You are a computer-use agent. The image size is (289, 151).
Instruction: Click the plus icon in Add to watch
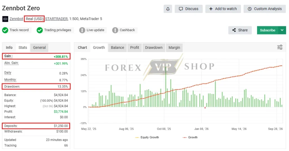coord(211,9)
